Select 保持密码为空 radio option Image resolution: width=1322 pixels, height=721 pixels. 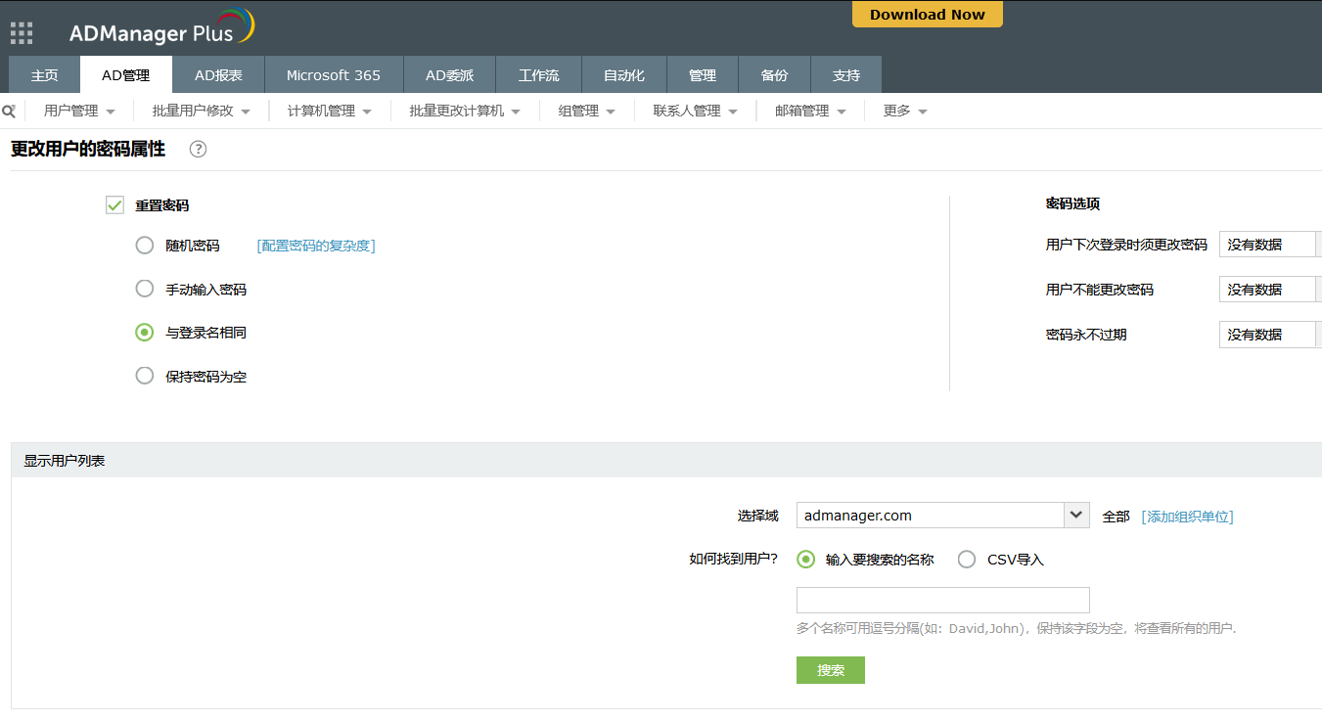click(x=145, y=376)
